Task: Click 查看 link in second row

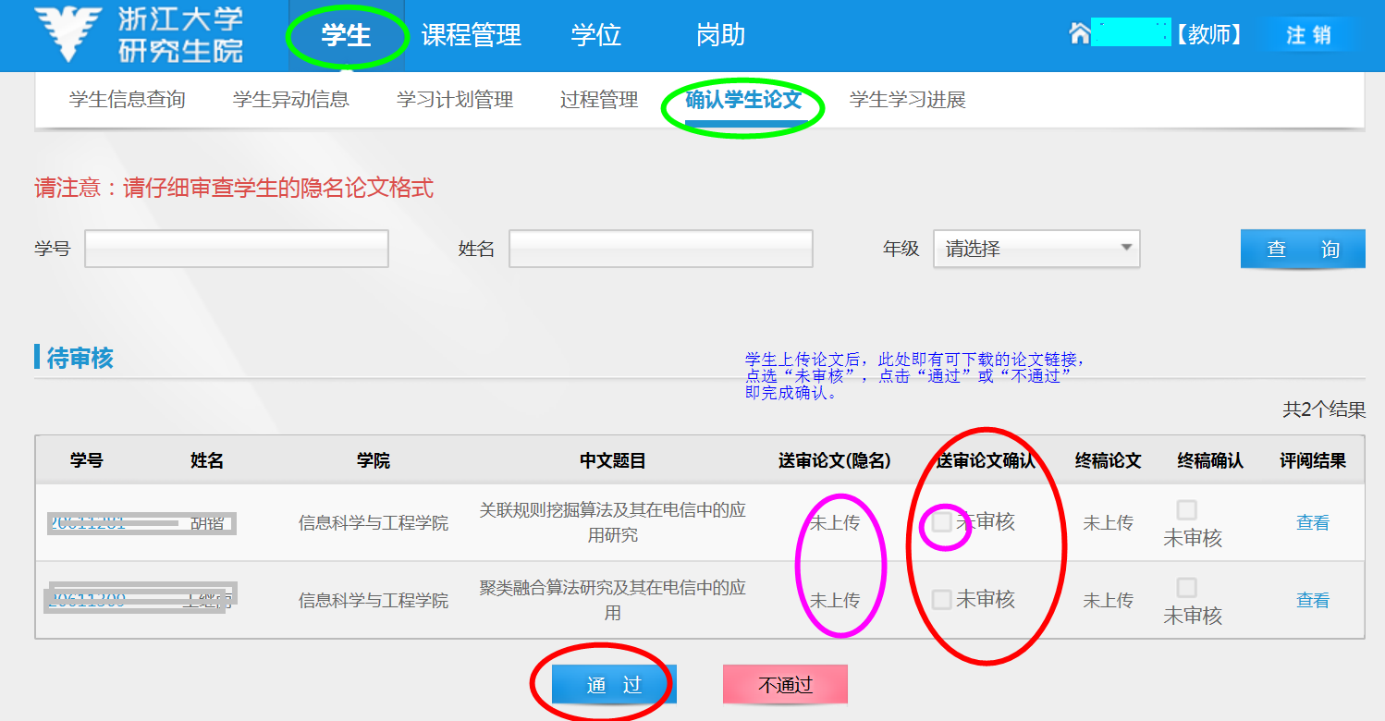Action: [1312, 601]
